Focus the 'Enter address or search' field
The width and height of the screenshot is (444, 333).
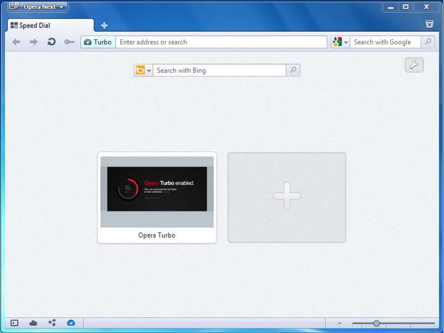click(x=221, y=42)
